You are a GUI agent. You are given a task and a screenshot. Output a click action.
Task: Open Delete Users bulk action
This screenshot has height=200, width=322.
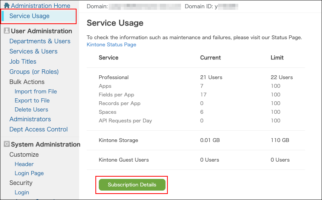tap(31, 110)
